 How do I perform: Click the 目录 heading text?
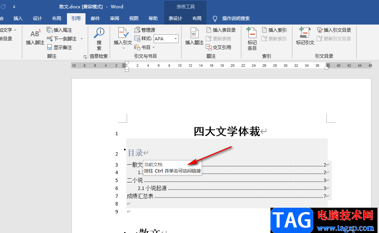[x=135, y=153]
